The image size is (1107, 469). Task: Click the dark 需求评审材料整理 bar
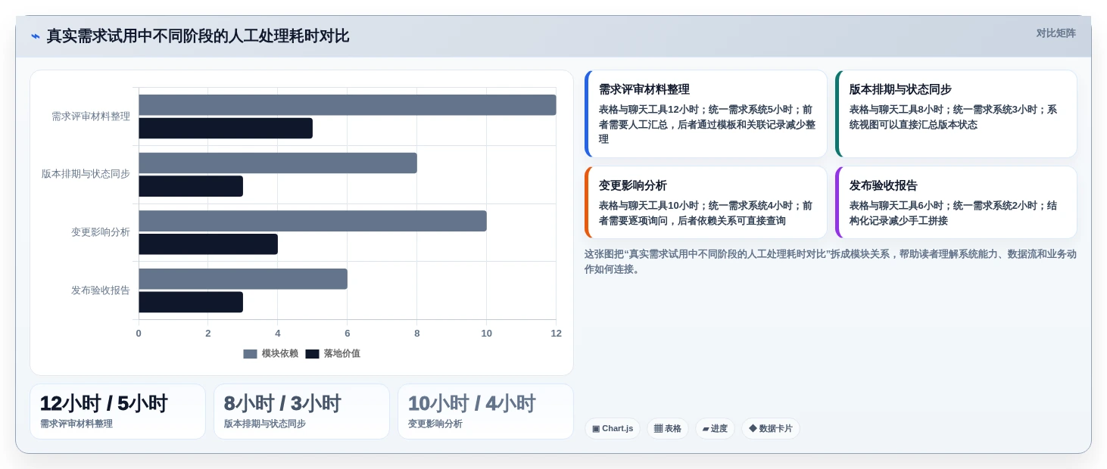226,128
